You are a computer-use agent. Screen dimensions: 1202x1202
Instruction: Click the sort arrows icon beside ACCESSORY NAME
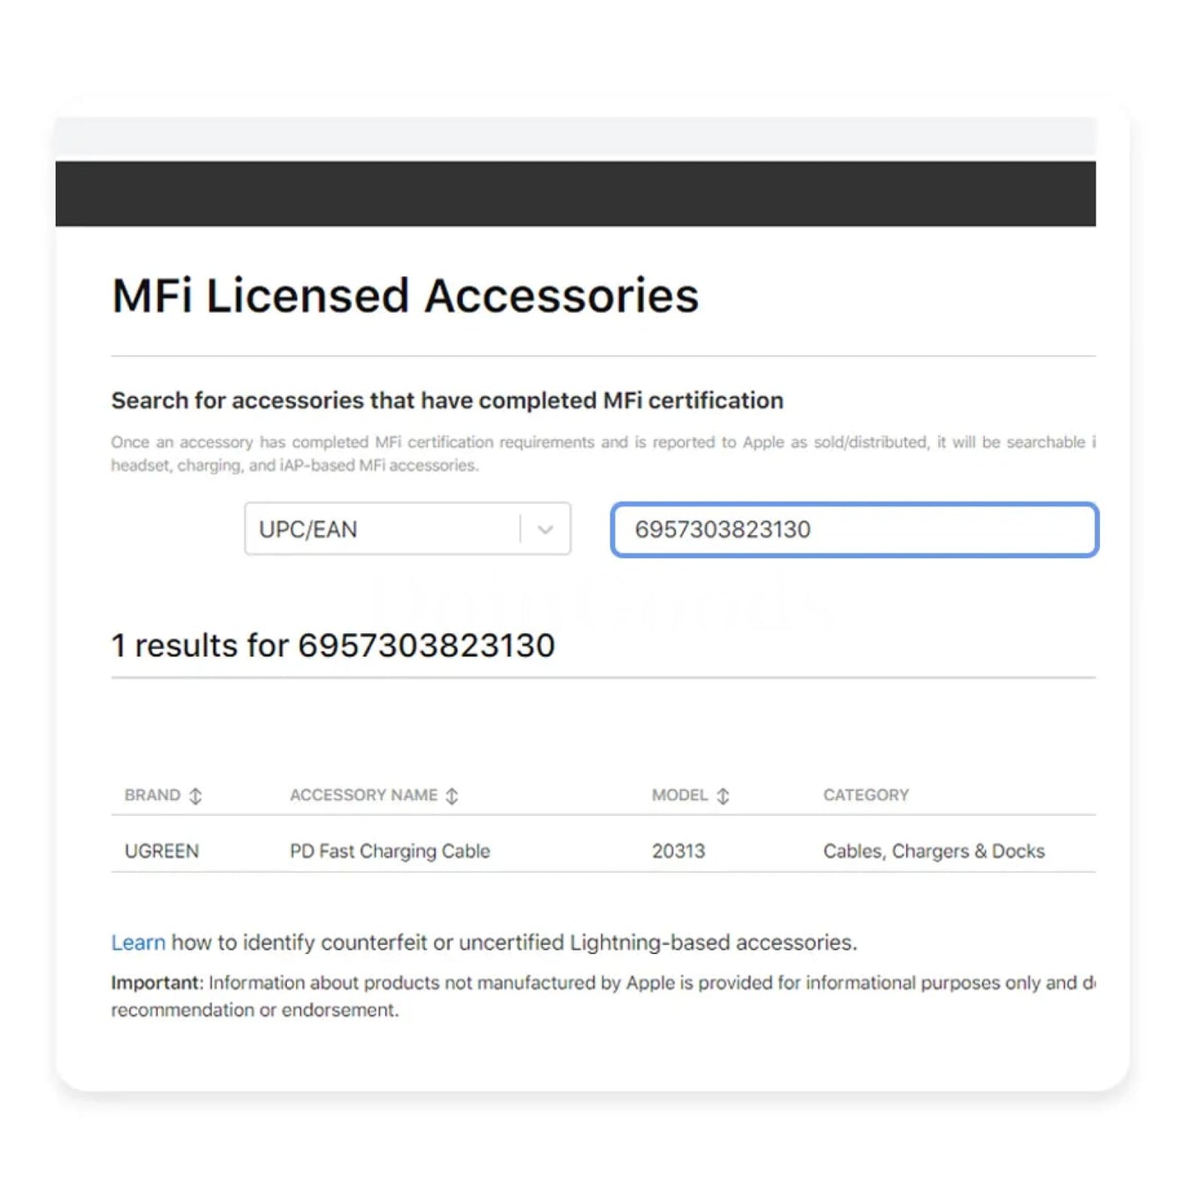pyautogui.click(x=452, y=796)
